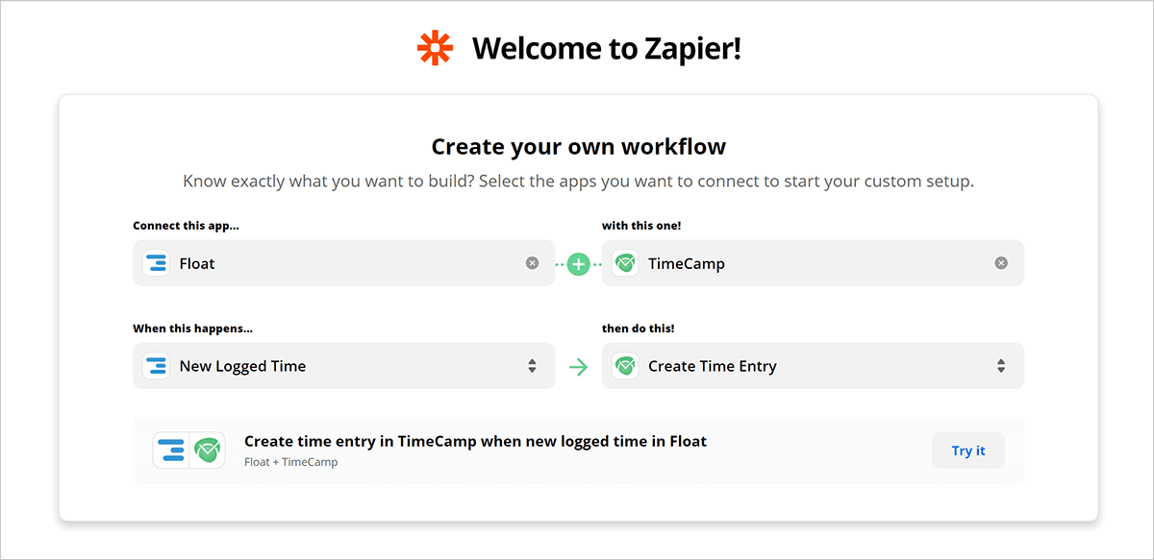Click the Float icon in the app field
This screenshot has height=560, width=1154.
point(156,263)
